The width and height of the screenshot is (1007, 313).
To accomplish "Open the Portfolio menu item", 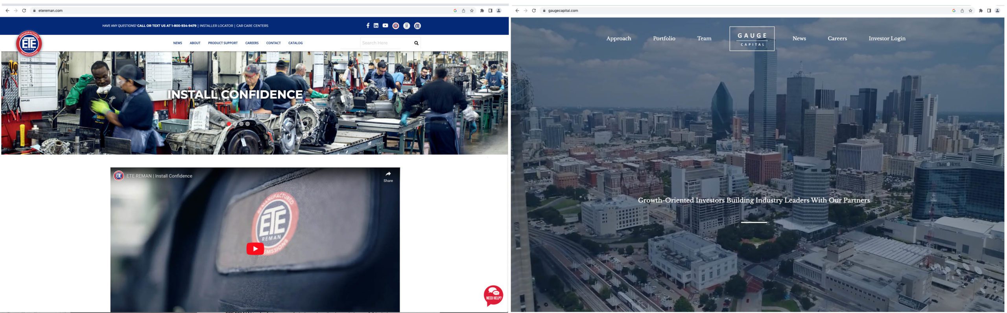I will point(664,38).
